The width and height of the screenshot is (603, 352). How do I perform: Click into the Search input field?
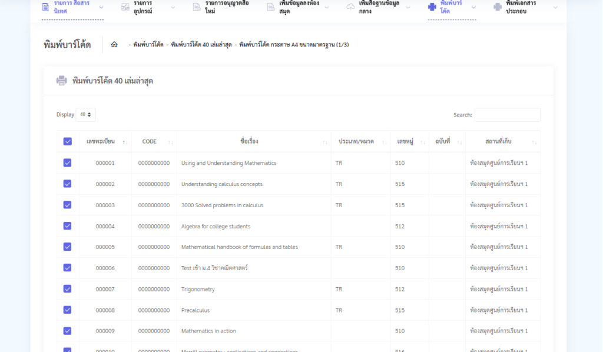tap(507, 115)
